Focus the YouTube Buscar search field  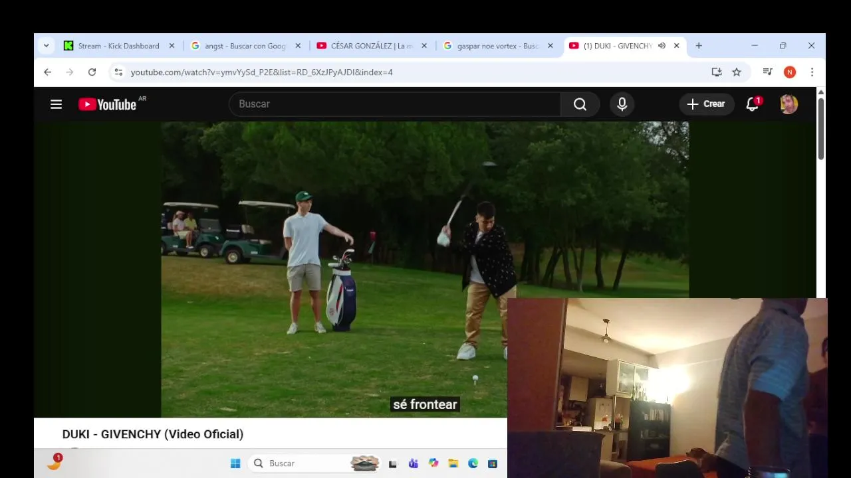point(395,104)
